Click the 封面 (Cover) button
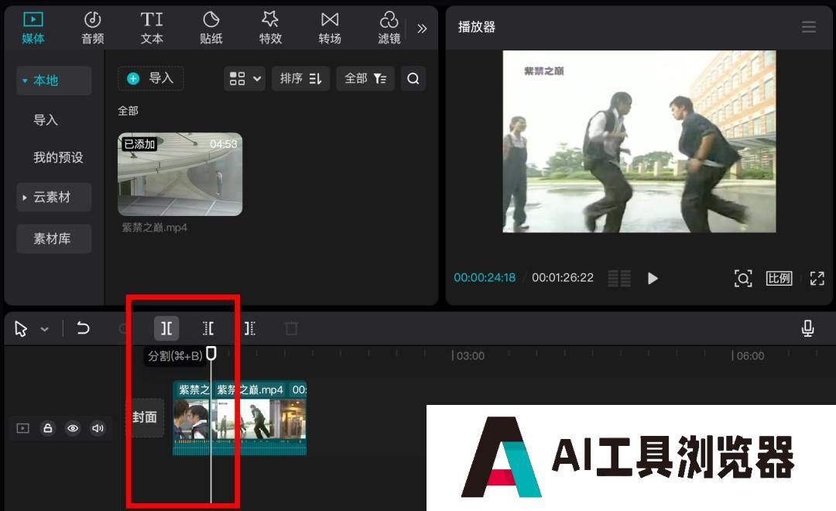The image size is (836, 511). click(145, 417)
